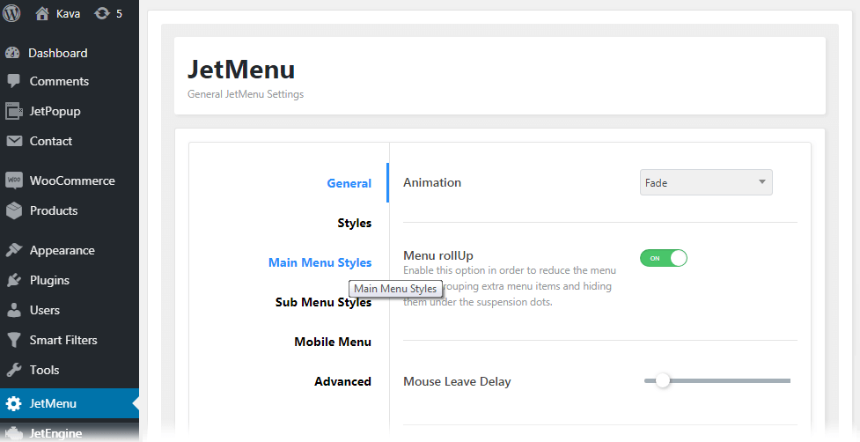Click the Contact envelope icon
This screenshot has height=442, width=860.
(x=14, y=141)
